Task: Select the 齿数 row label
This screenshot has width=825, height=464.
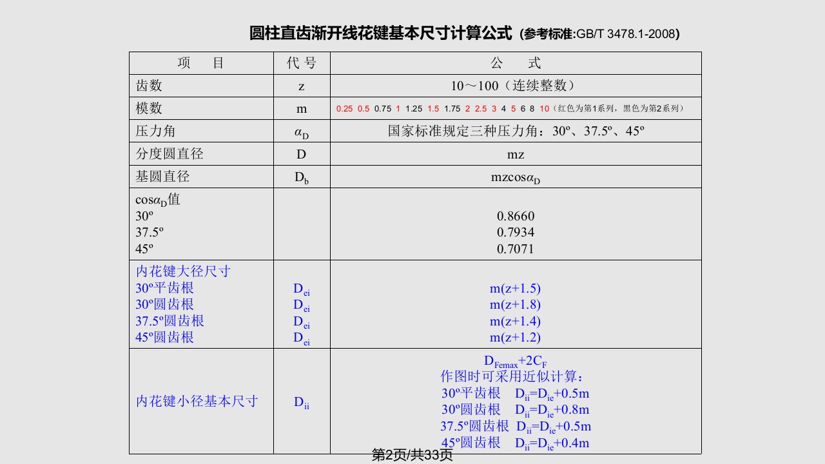Action: point(149,86)
